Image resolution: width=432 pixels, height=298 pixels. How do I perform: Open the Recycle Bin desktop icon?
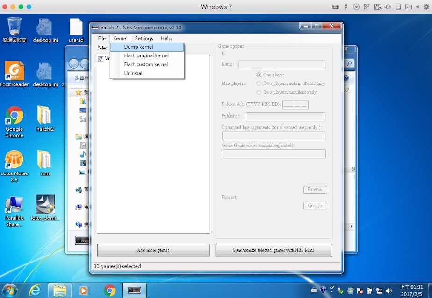pyautogui.click(x=14, y=30)
